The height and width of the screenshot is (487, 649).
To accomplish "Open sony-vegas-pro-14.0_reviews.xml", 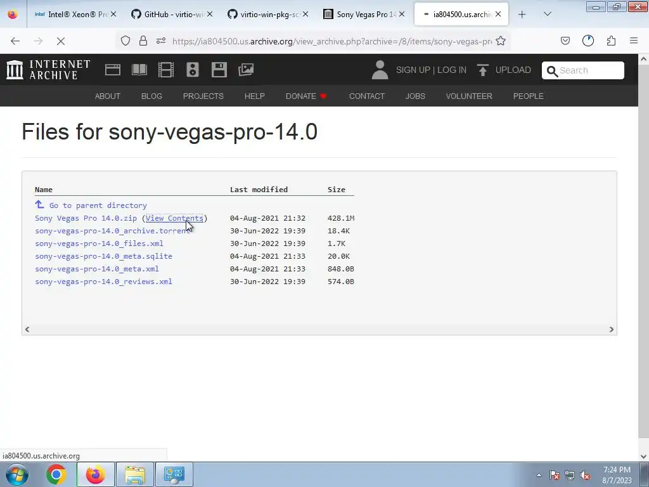I will 103,282.
